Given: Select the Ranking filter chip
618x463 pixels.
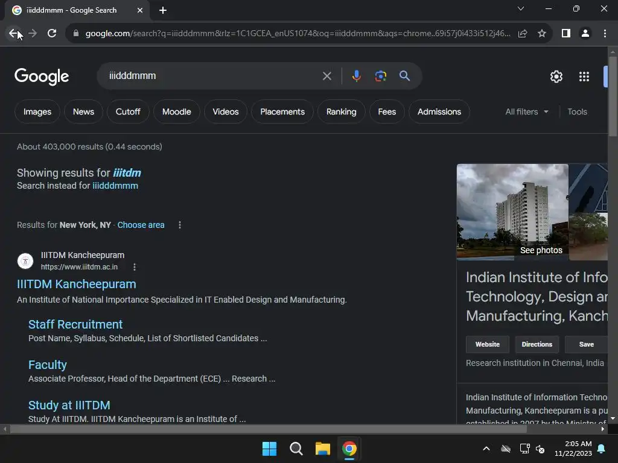Looking at the screenshot, I should tap(342, 112).
